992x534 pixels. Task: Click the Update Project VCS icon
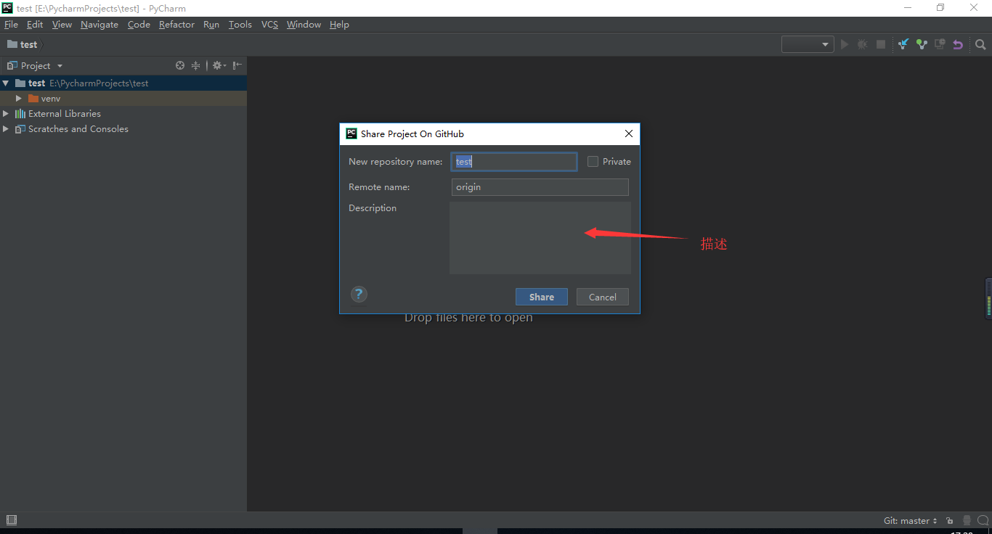903,44
